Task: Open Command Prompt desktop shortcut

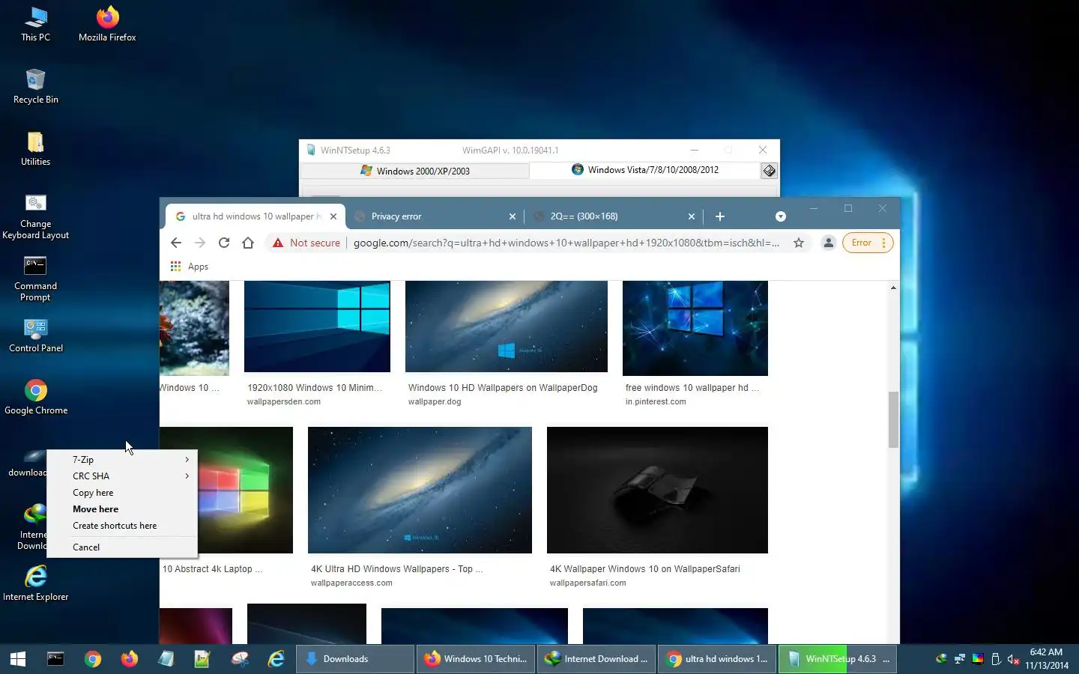Action: 35,279
